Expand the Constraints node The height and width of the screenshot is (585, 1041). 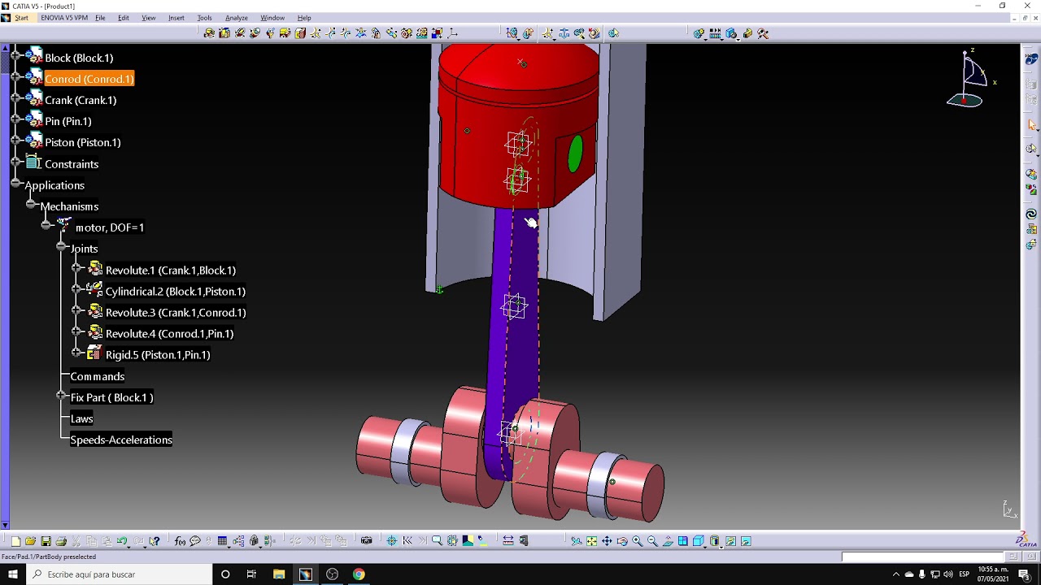coord(15,163)
